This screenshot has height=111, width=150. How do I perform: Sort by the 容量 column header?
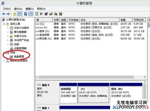[126, 20]
